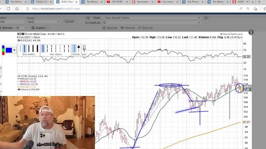This screenshot has height=149, width=266.
Task: Go to the browser home page
Action: (x=17, y=9)
